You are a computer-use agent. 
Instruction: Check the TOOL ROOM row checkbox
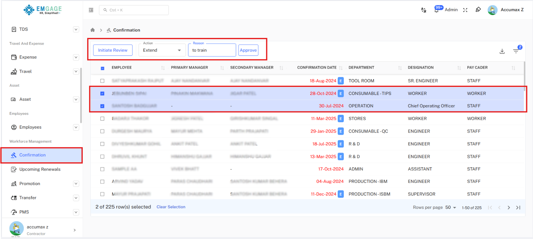pyautogui.click(x=102, y=81)
